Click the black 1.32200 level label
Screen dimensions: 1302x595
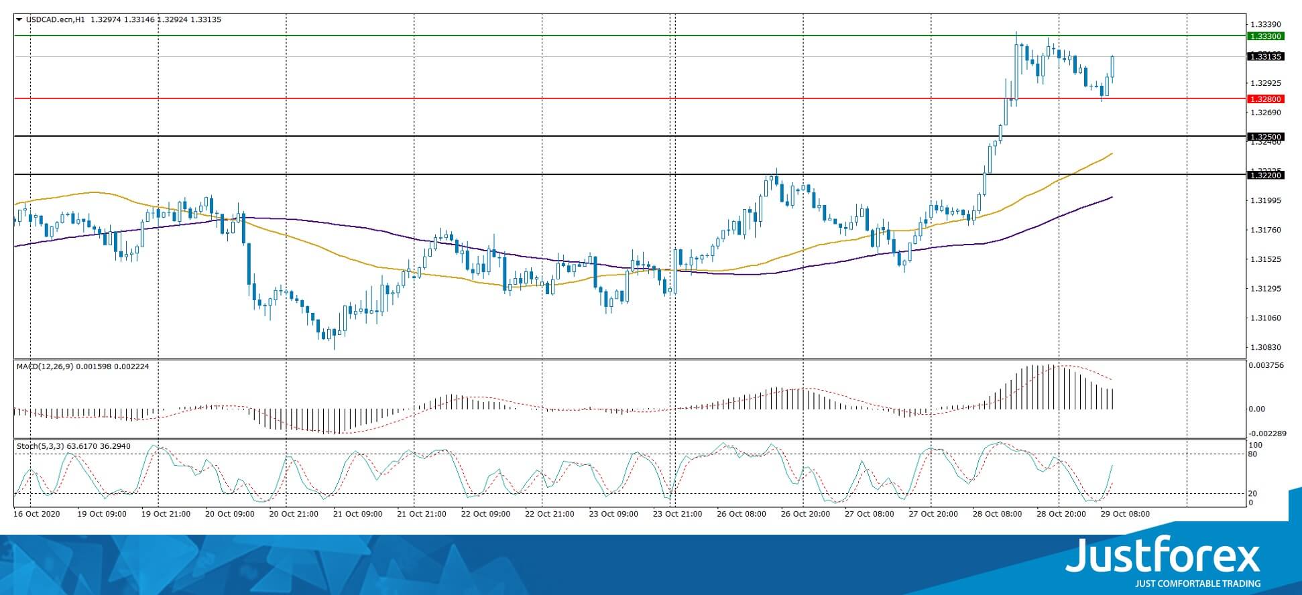[x=1265, y=176]
